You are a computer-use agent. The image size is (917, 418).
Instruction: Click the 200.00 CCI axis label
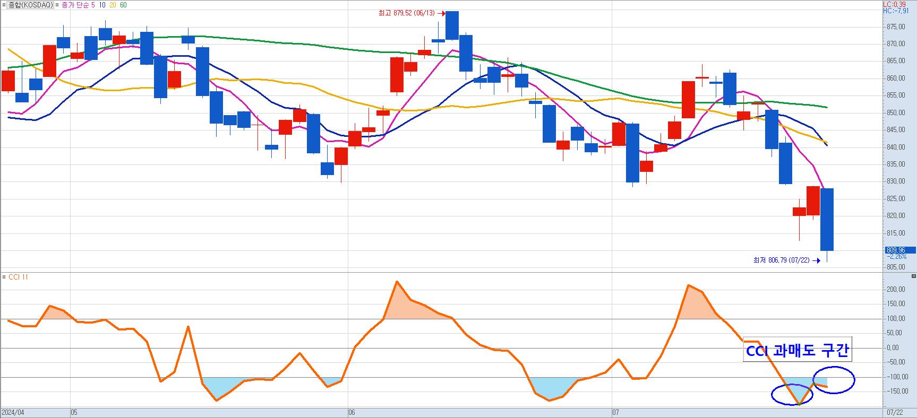coord(896,290)
